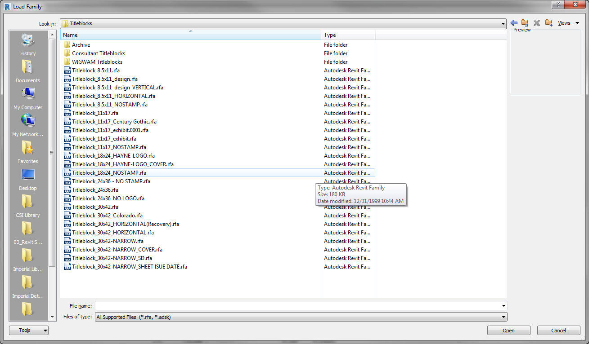This screenshot has width=589, height=344.
Task: Click the Help question mark button
Action: 558,4
